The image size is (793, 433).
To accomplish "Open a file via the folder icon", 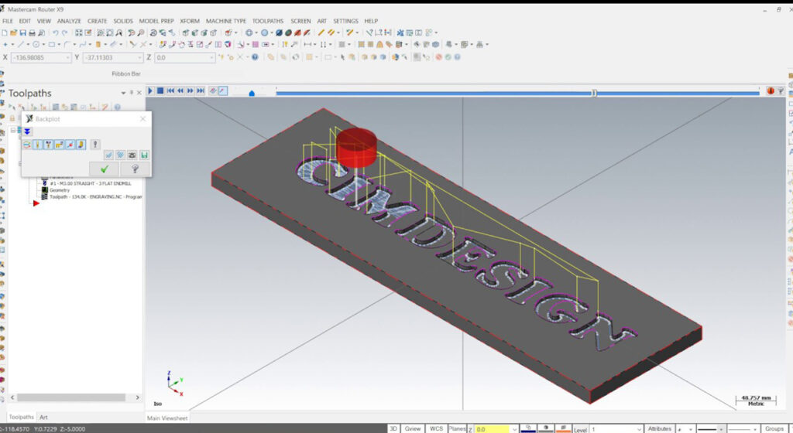I will (14, 32).
